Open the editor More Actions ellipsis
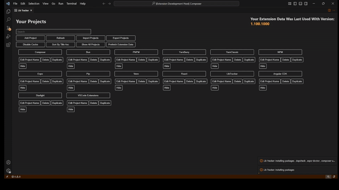Screen dimensions: 339x190 click(x=334, y=10)
